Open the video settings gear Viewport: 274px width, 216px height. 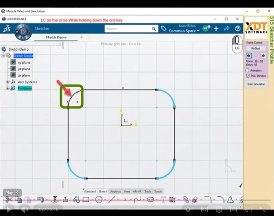point(219,209)
